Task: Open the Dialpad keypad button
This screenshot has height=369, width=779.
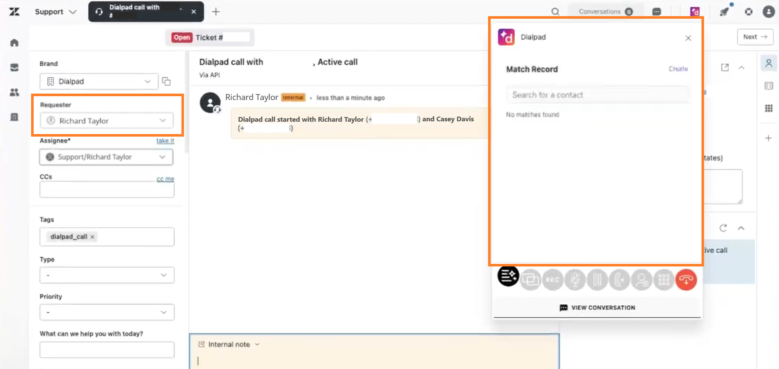Action: [x=664, y=280]
